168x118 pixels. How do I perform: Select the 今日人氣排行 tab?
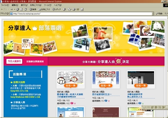click(x=14, y=61)
